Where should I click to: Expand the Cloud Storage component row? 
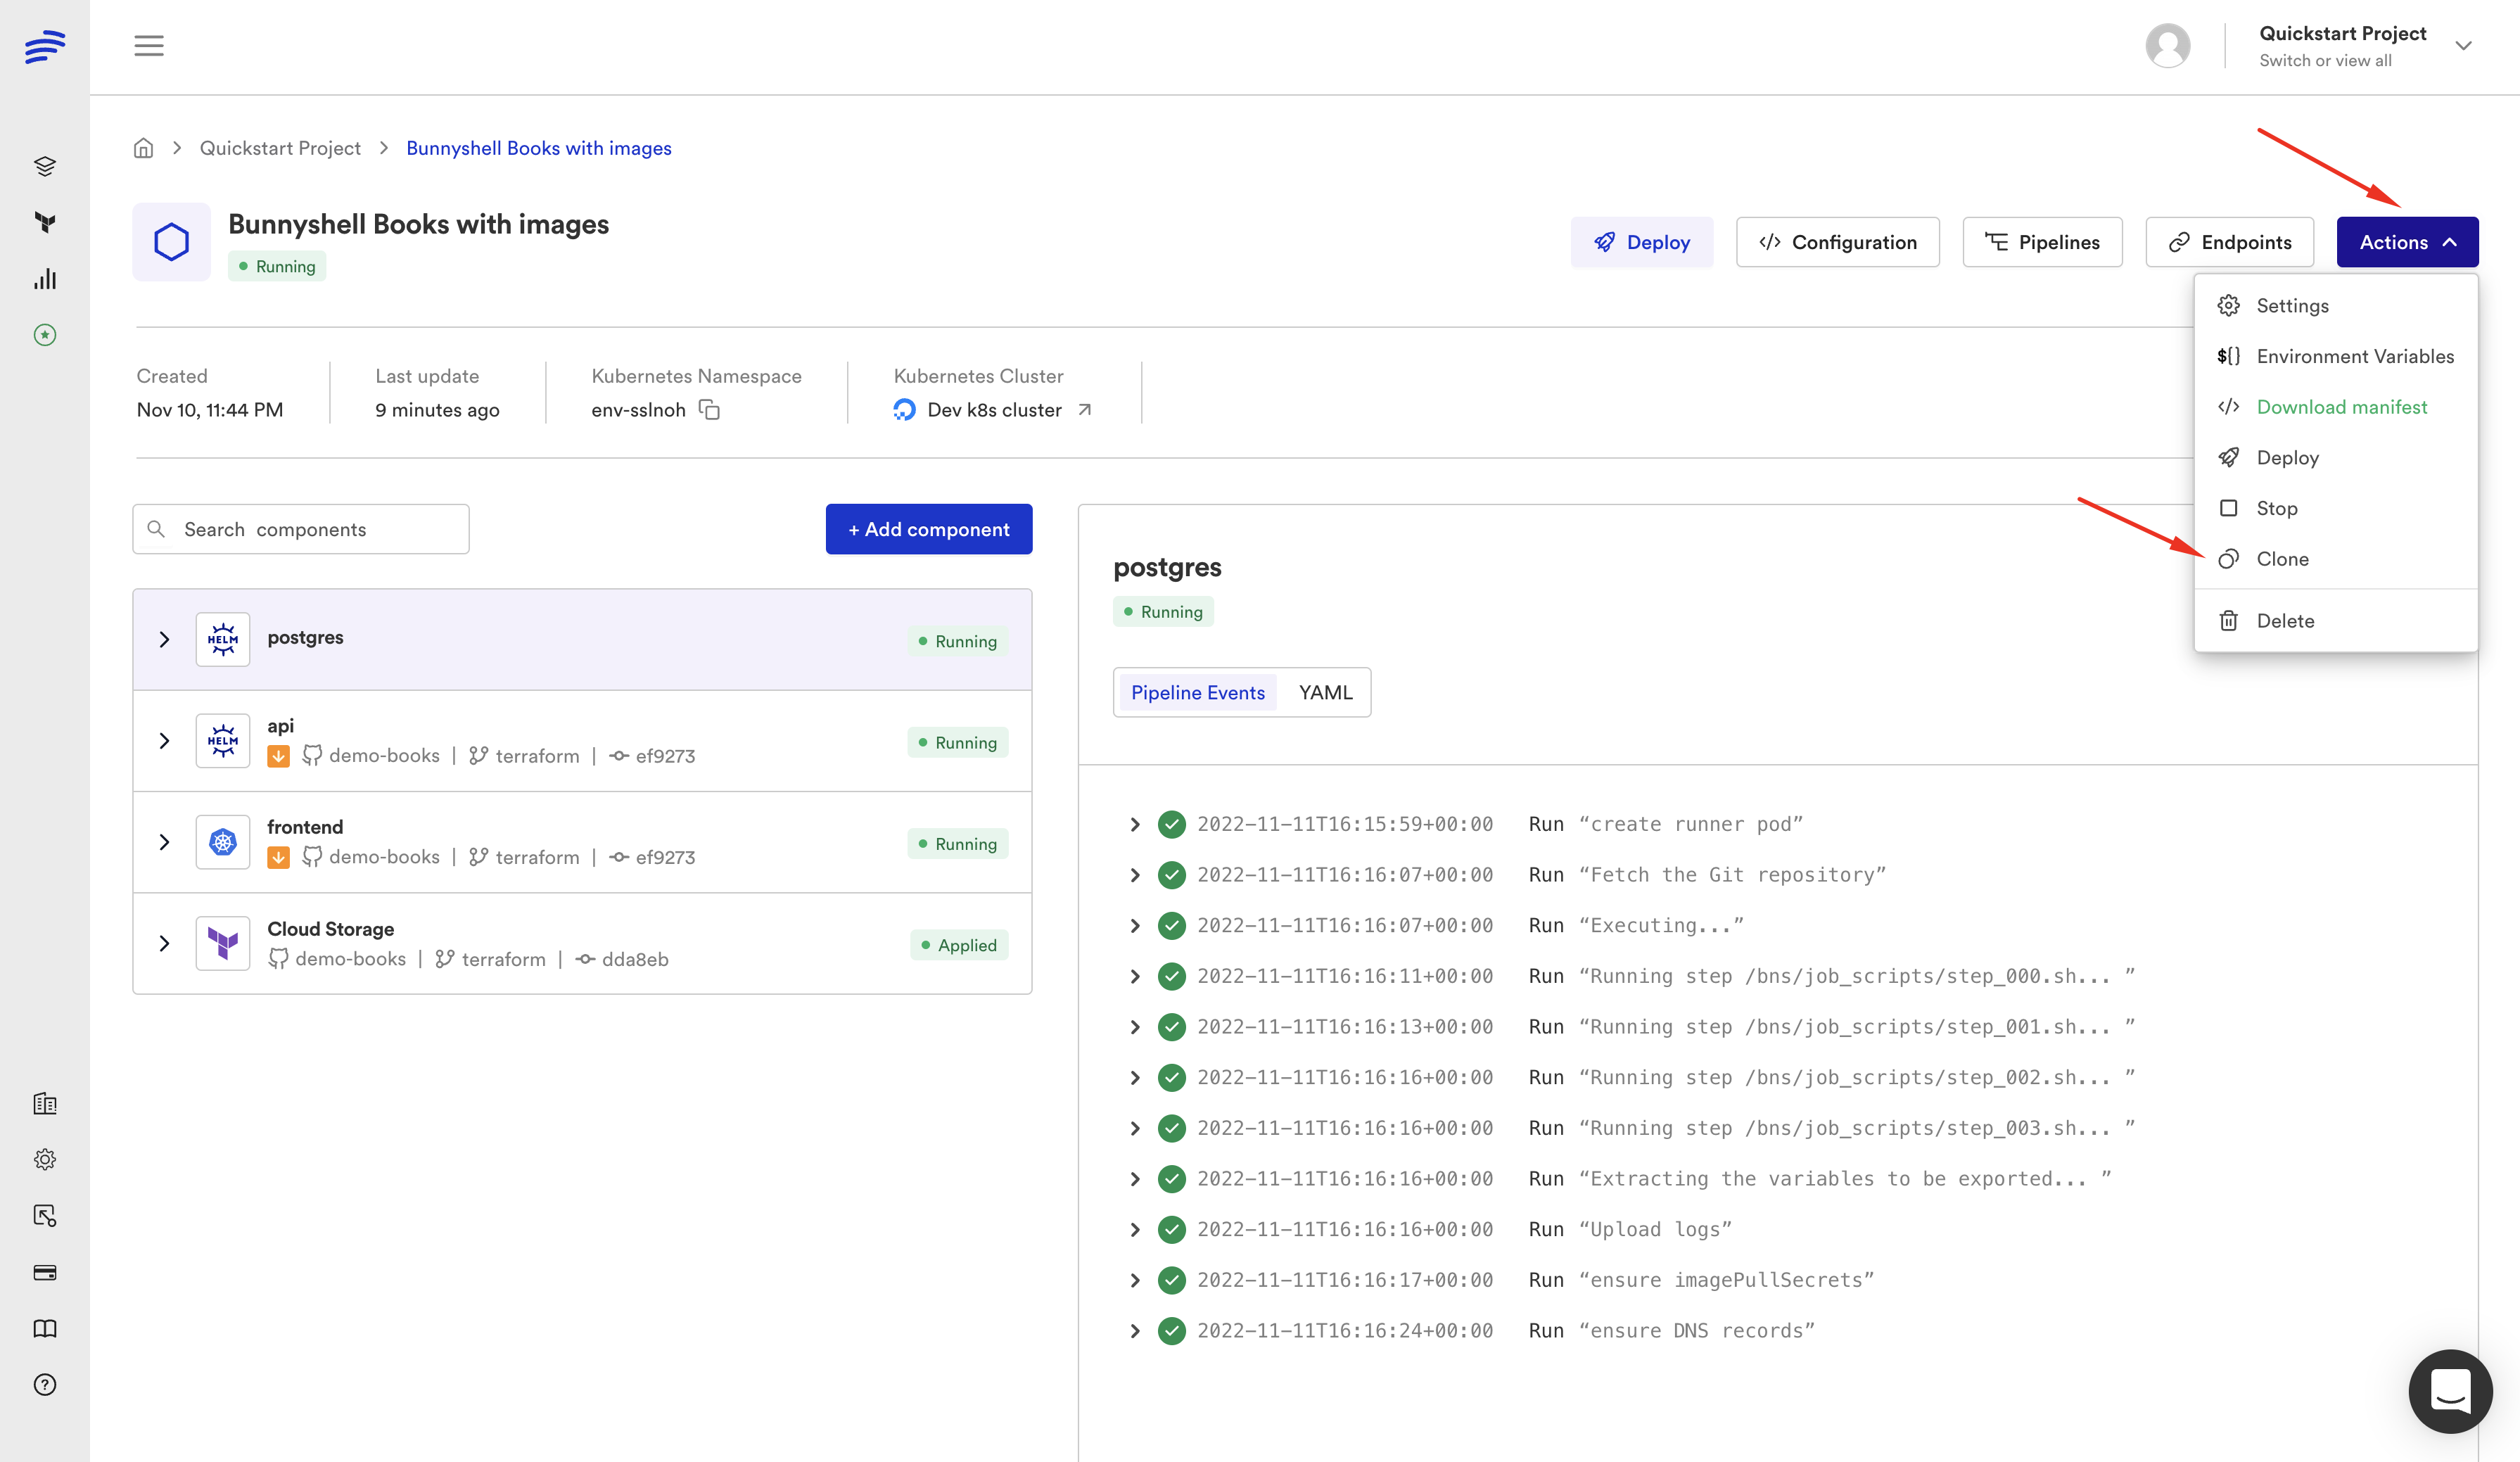pyautogui.click(x=165, y=943)
